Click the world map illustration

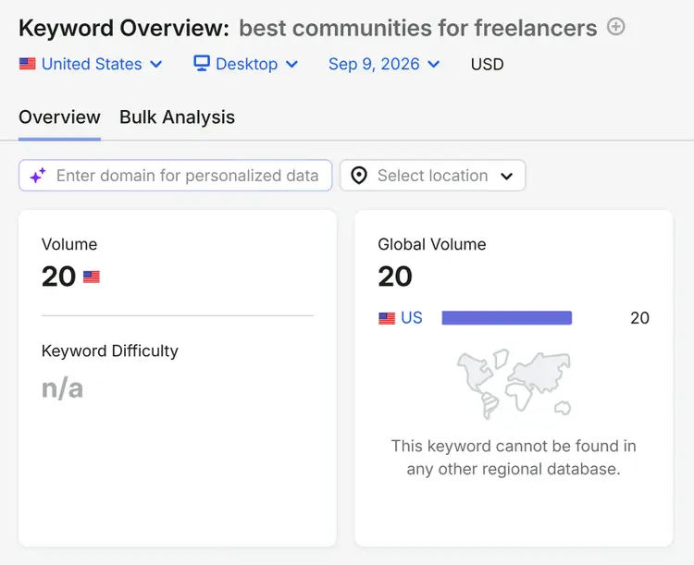[514, 385]
